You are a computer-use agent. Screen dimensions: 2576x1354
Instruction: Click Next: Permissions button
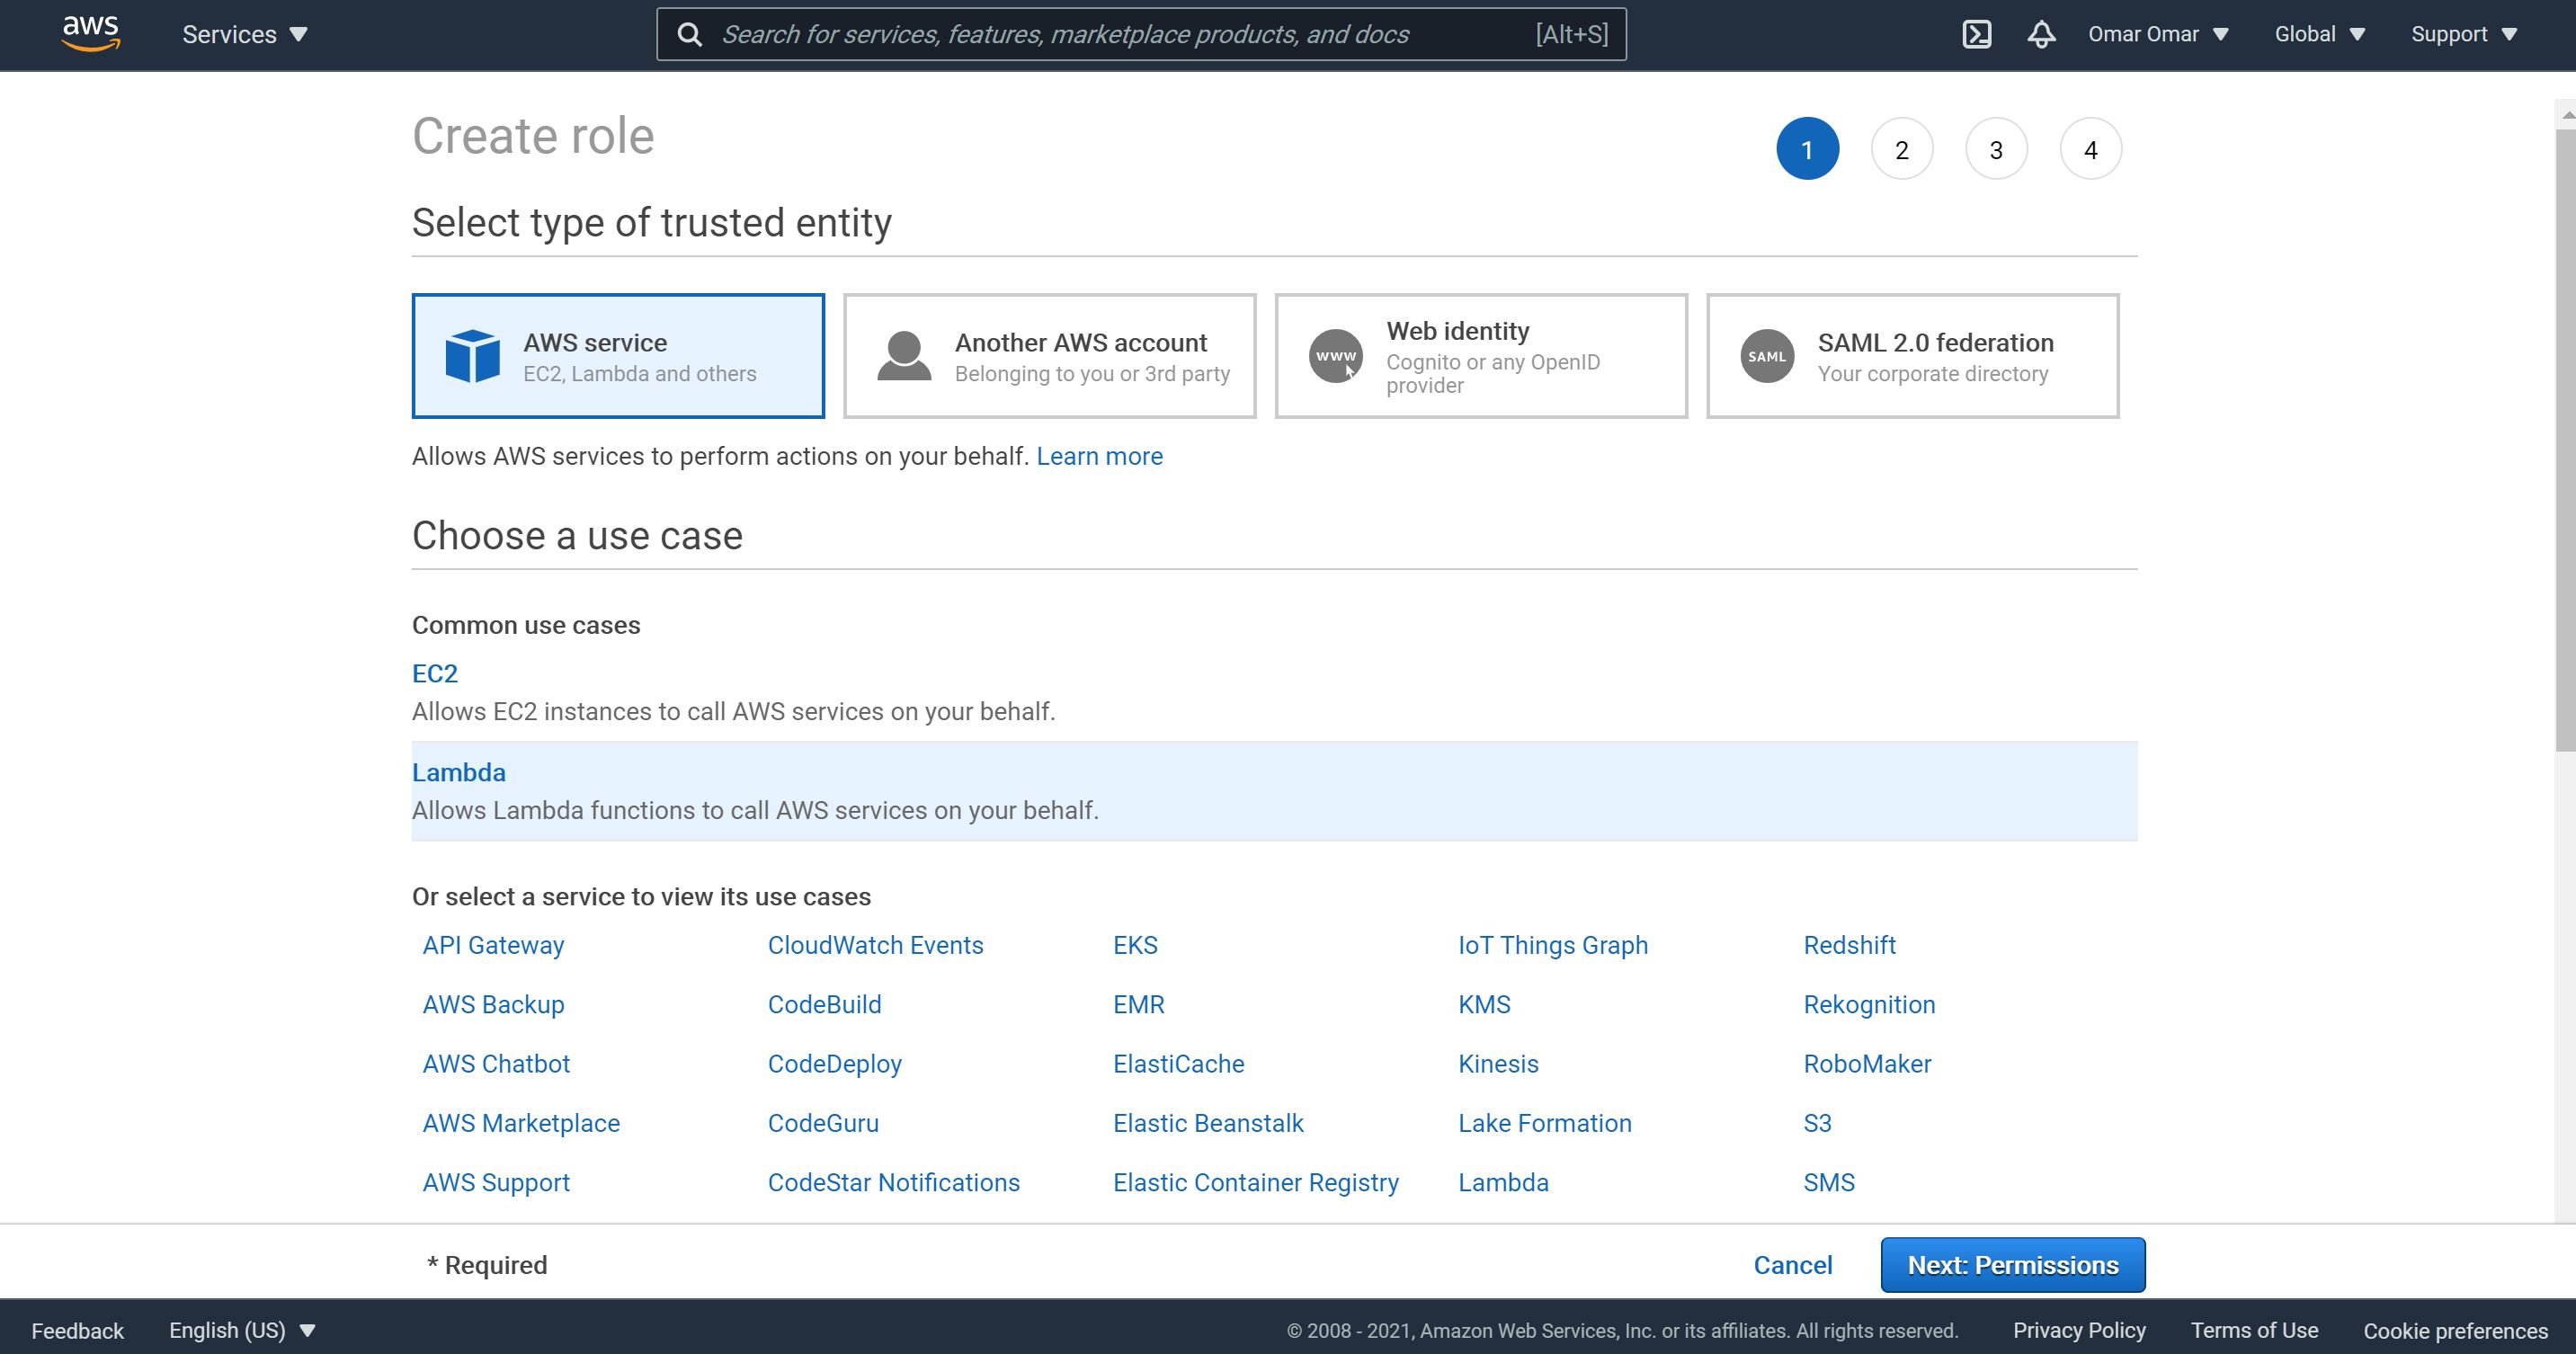click(2013, 1265)
